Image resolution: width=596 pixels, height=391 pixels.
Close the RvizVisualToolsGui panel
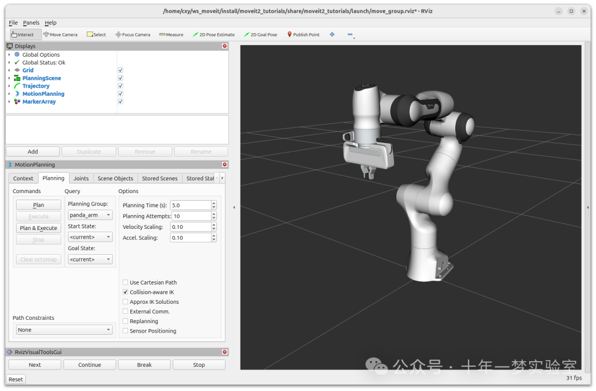[225, 352]
